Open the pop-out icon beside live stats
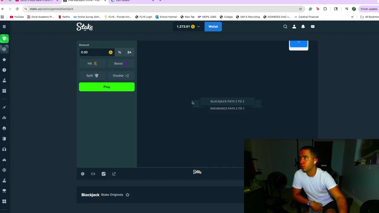379x213 pixels. 114,174
